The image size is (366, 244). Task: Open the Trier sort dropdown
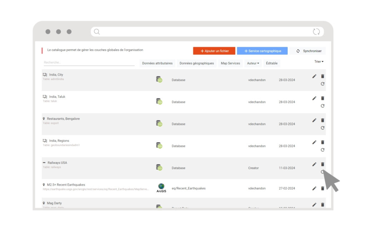click(x=319, y=62)
